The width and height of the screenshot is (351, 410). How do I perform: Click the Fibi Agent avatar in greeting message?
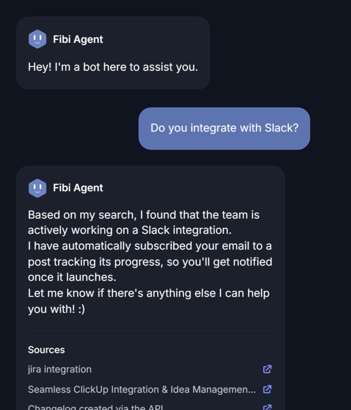[37, 39]
